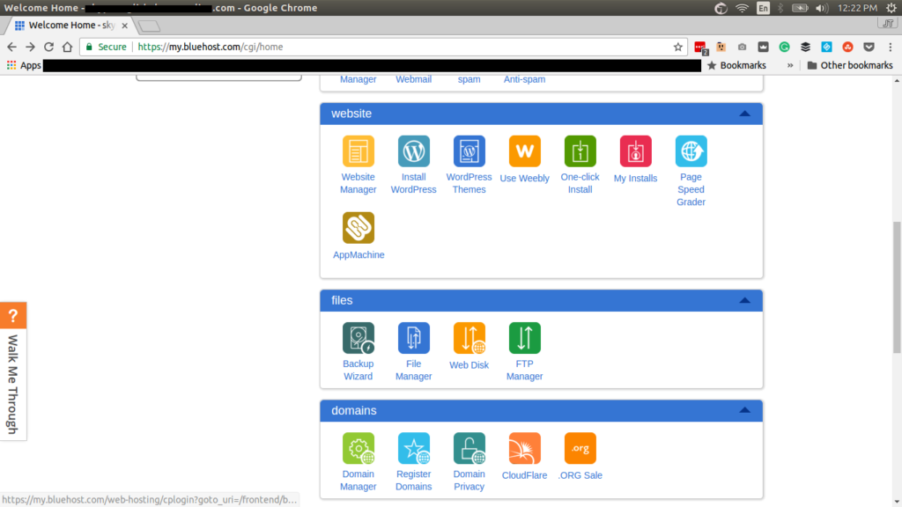902x507 pixels.
Task: Open the En keyboard language indicator
Action: [x=763, y=8]
